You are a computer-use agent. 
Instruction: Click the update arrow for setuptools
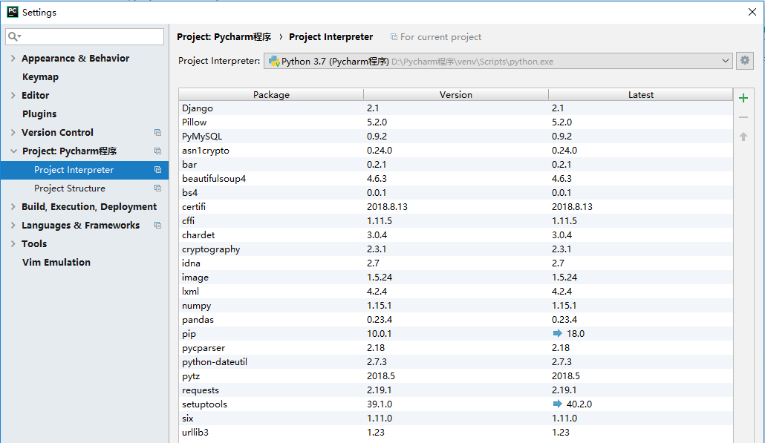pyautogui.click(x=557, y=404)
